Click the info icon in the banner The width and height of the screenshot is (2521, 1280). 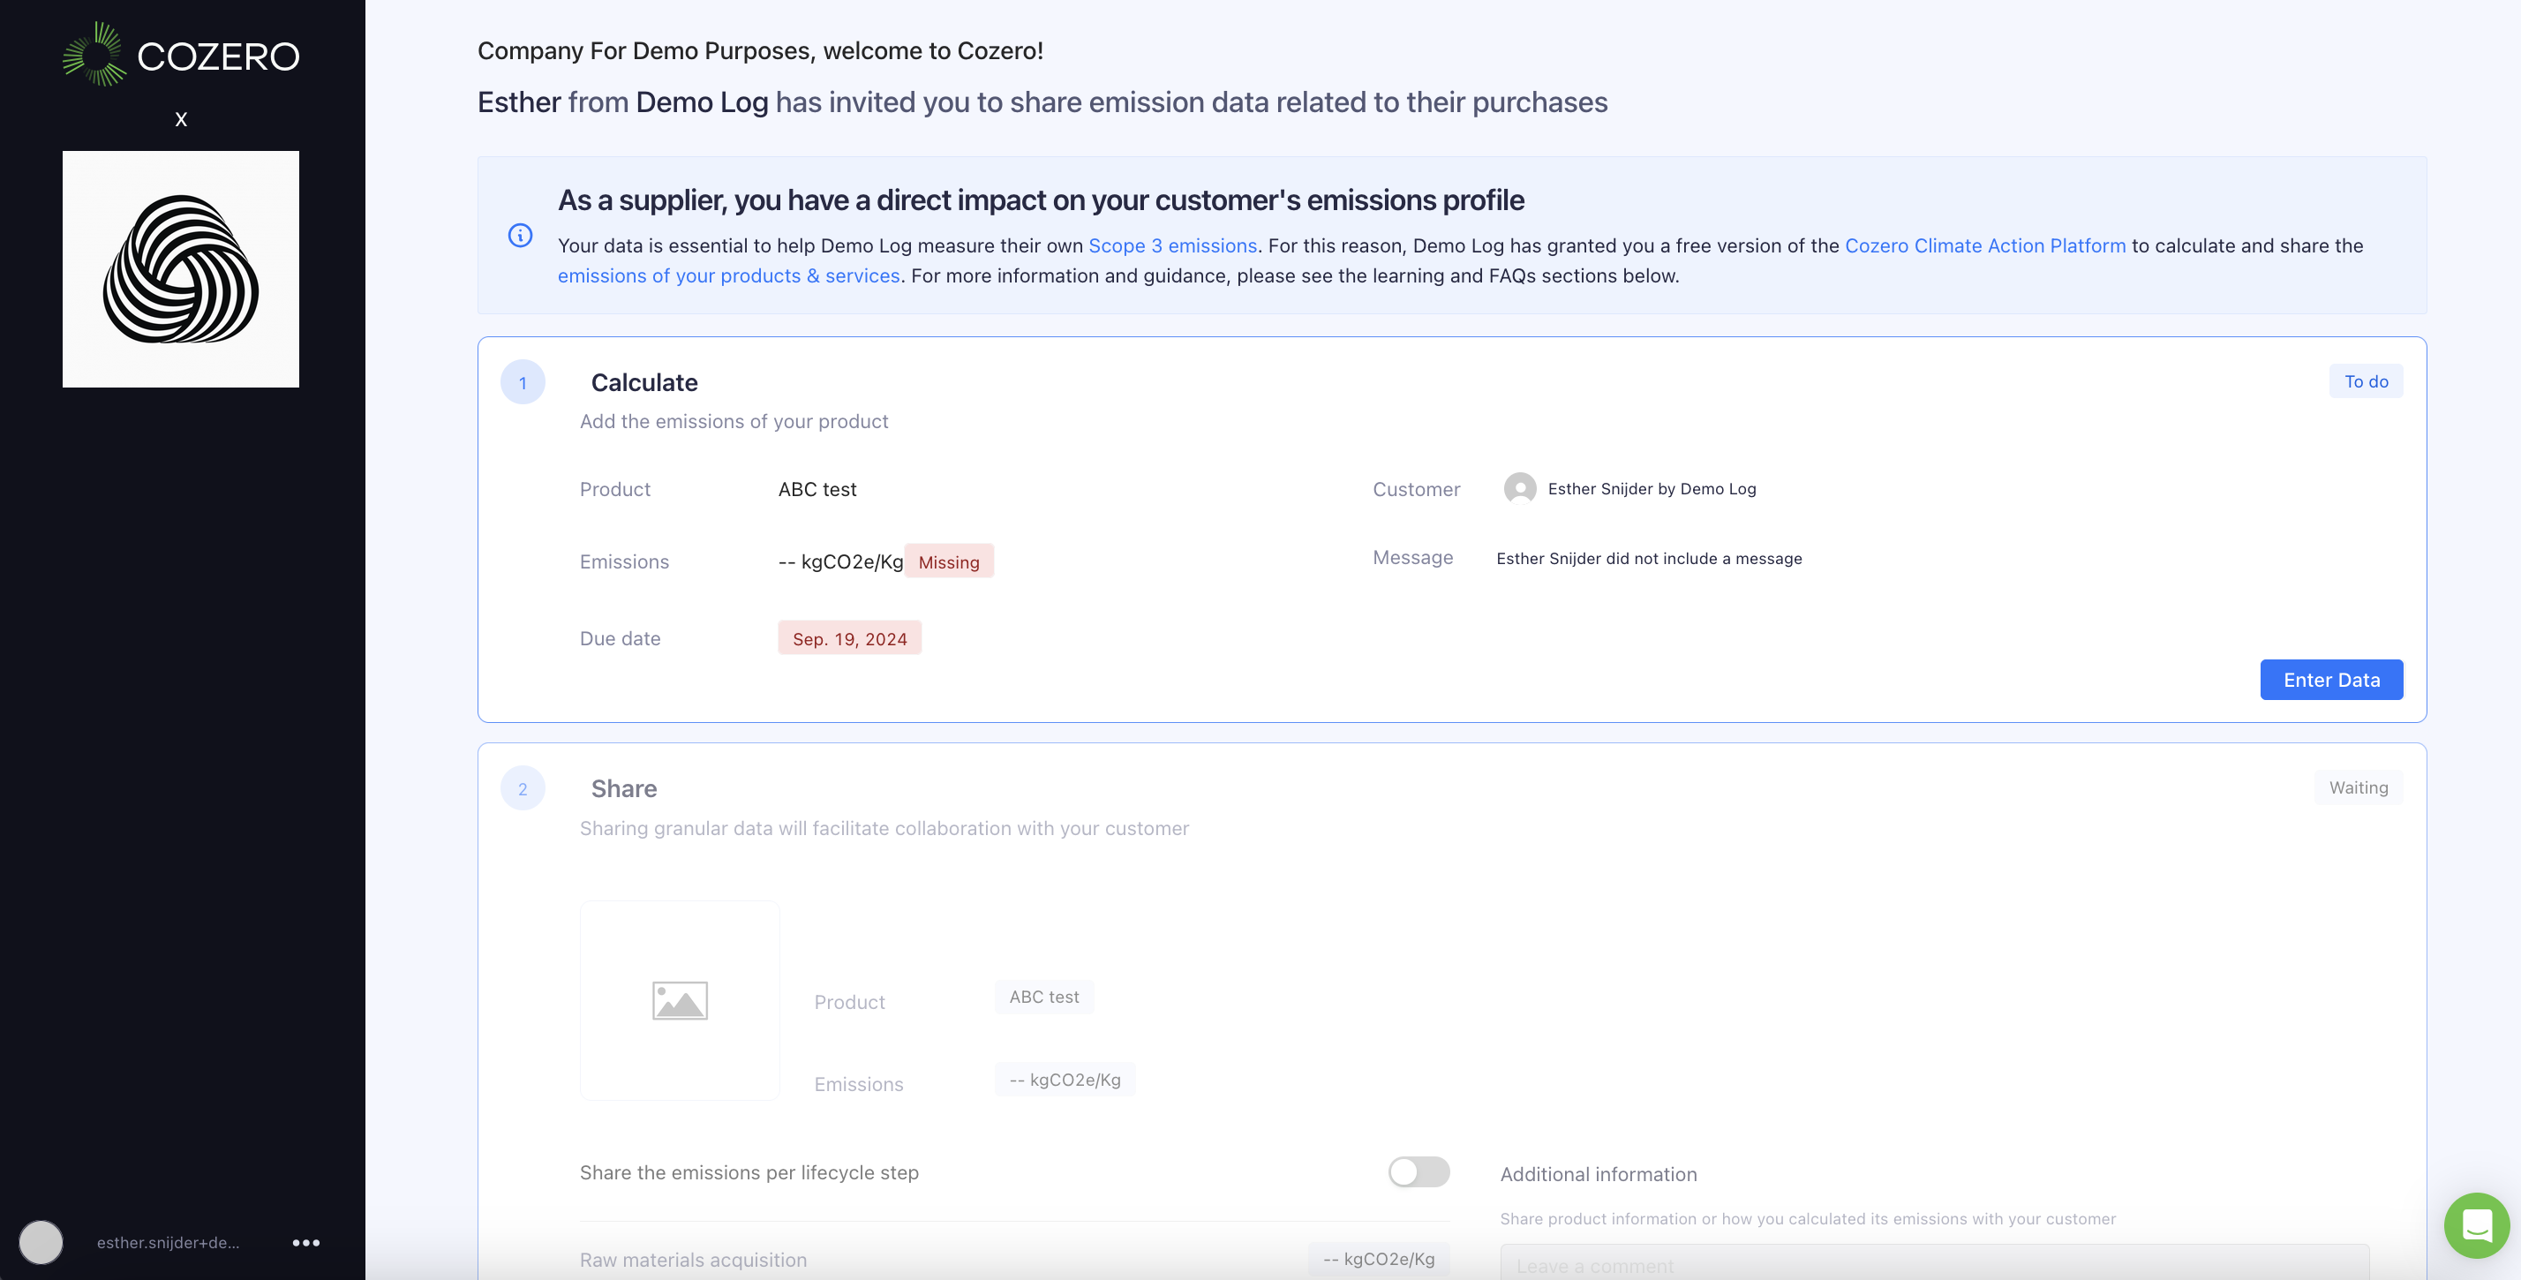[x=521, y=235]
